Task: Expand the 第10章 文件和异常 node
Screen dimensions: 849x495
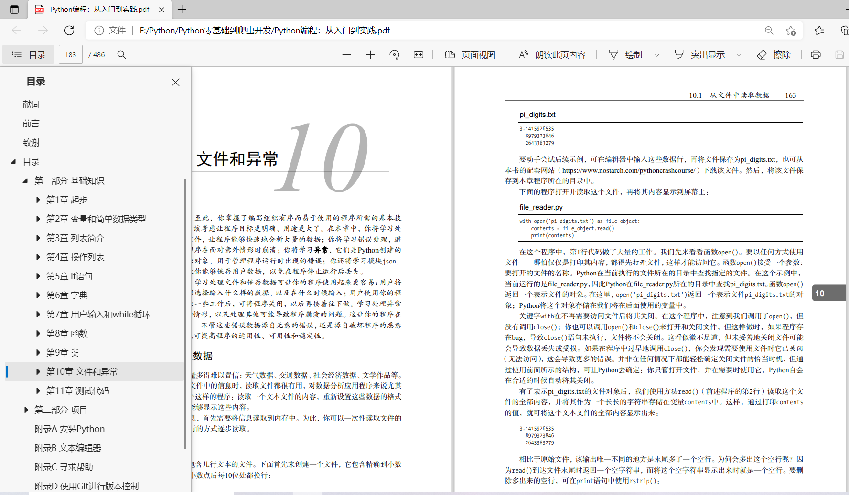Action: pyautogui.click(x=38, y=372)
